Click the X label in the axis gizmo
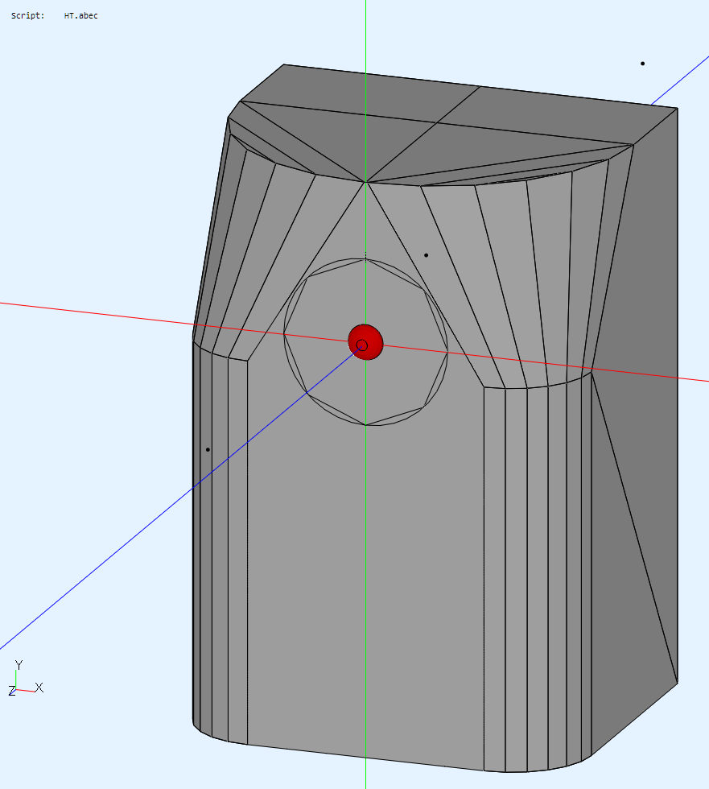The height and width of the screenshot is (789, 709). (39, 688)
